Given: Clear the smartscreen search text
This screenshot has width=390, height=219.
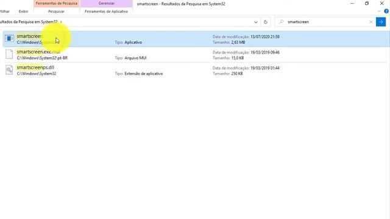Looking at the screenshot, I should click(371, 22).
